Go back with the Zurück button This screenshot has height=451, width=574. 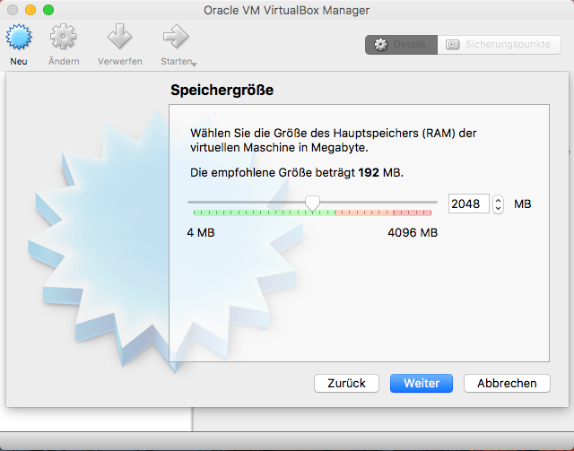coord(346,383)
